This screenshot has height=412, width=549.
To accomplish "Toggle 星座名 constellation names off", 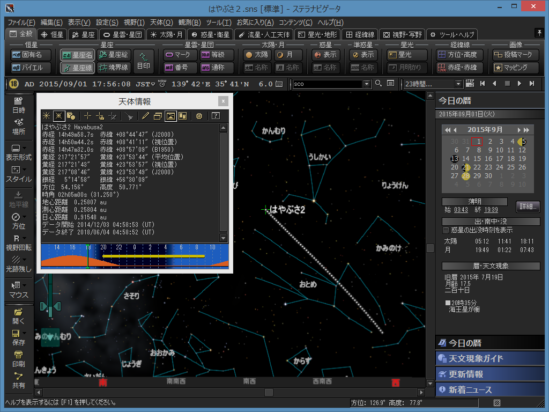I will click(77, 55).
